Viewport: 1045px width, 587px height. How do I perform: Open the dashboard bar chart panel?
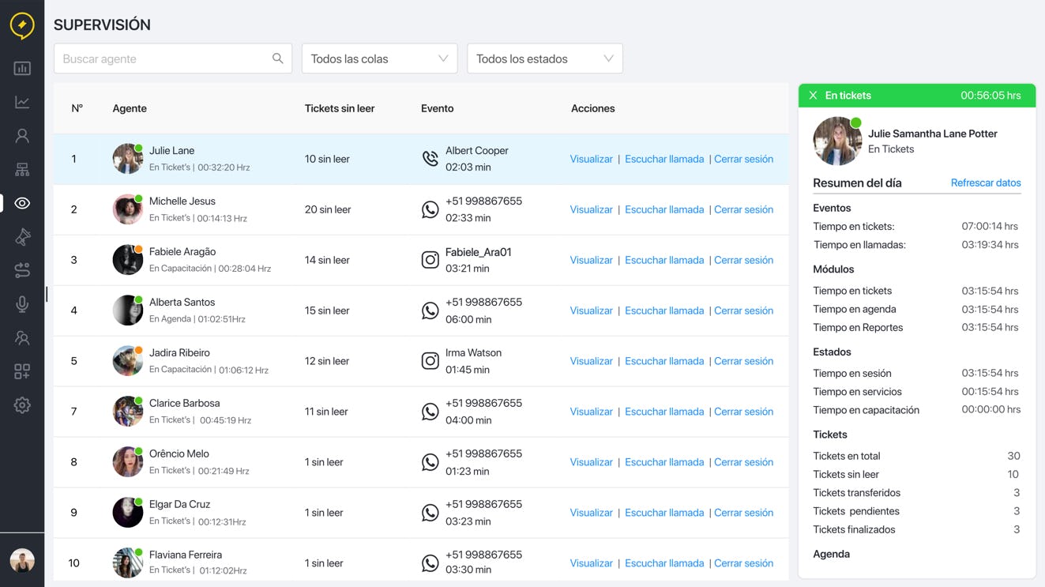22,67
